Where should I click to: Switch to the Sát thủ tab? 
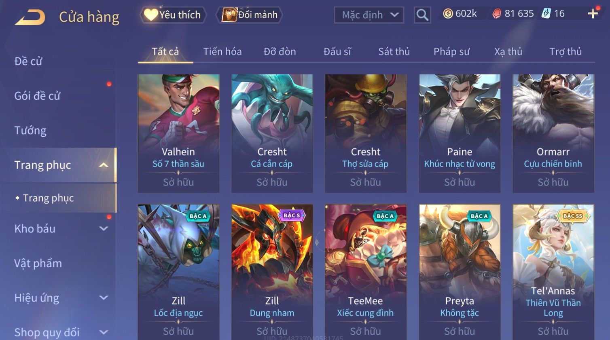(x=394, y=52)
